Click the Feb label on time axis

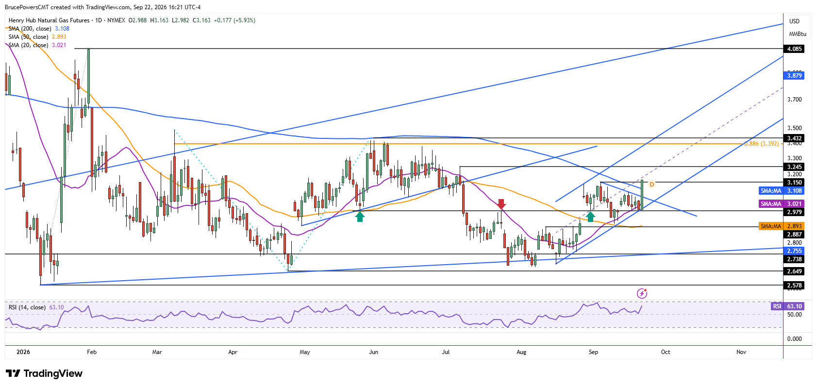tap(92, 352)
